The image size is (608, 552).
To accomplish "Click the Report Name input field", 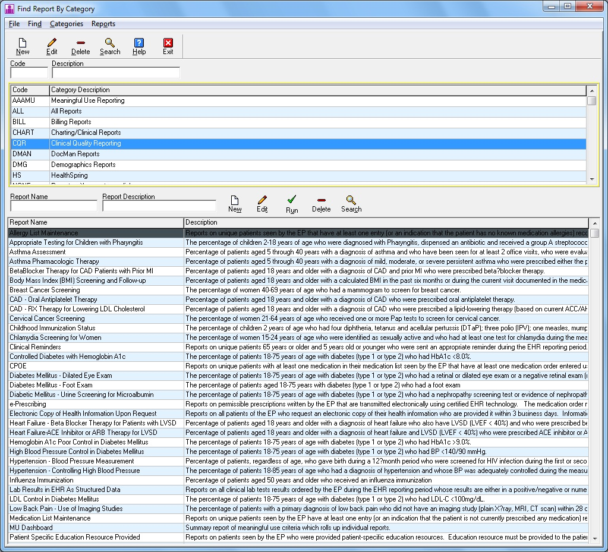I will (x=53, y=206).
